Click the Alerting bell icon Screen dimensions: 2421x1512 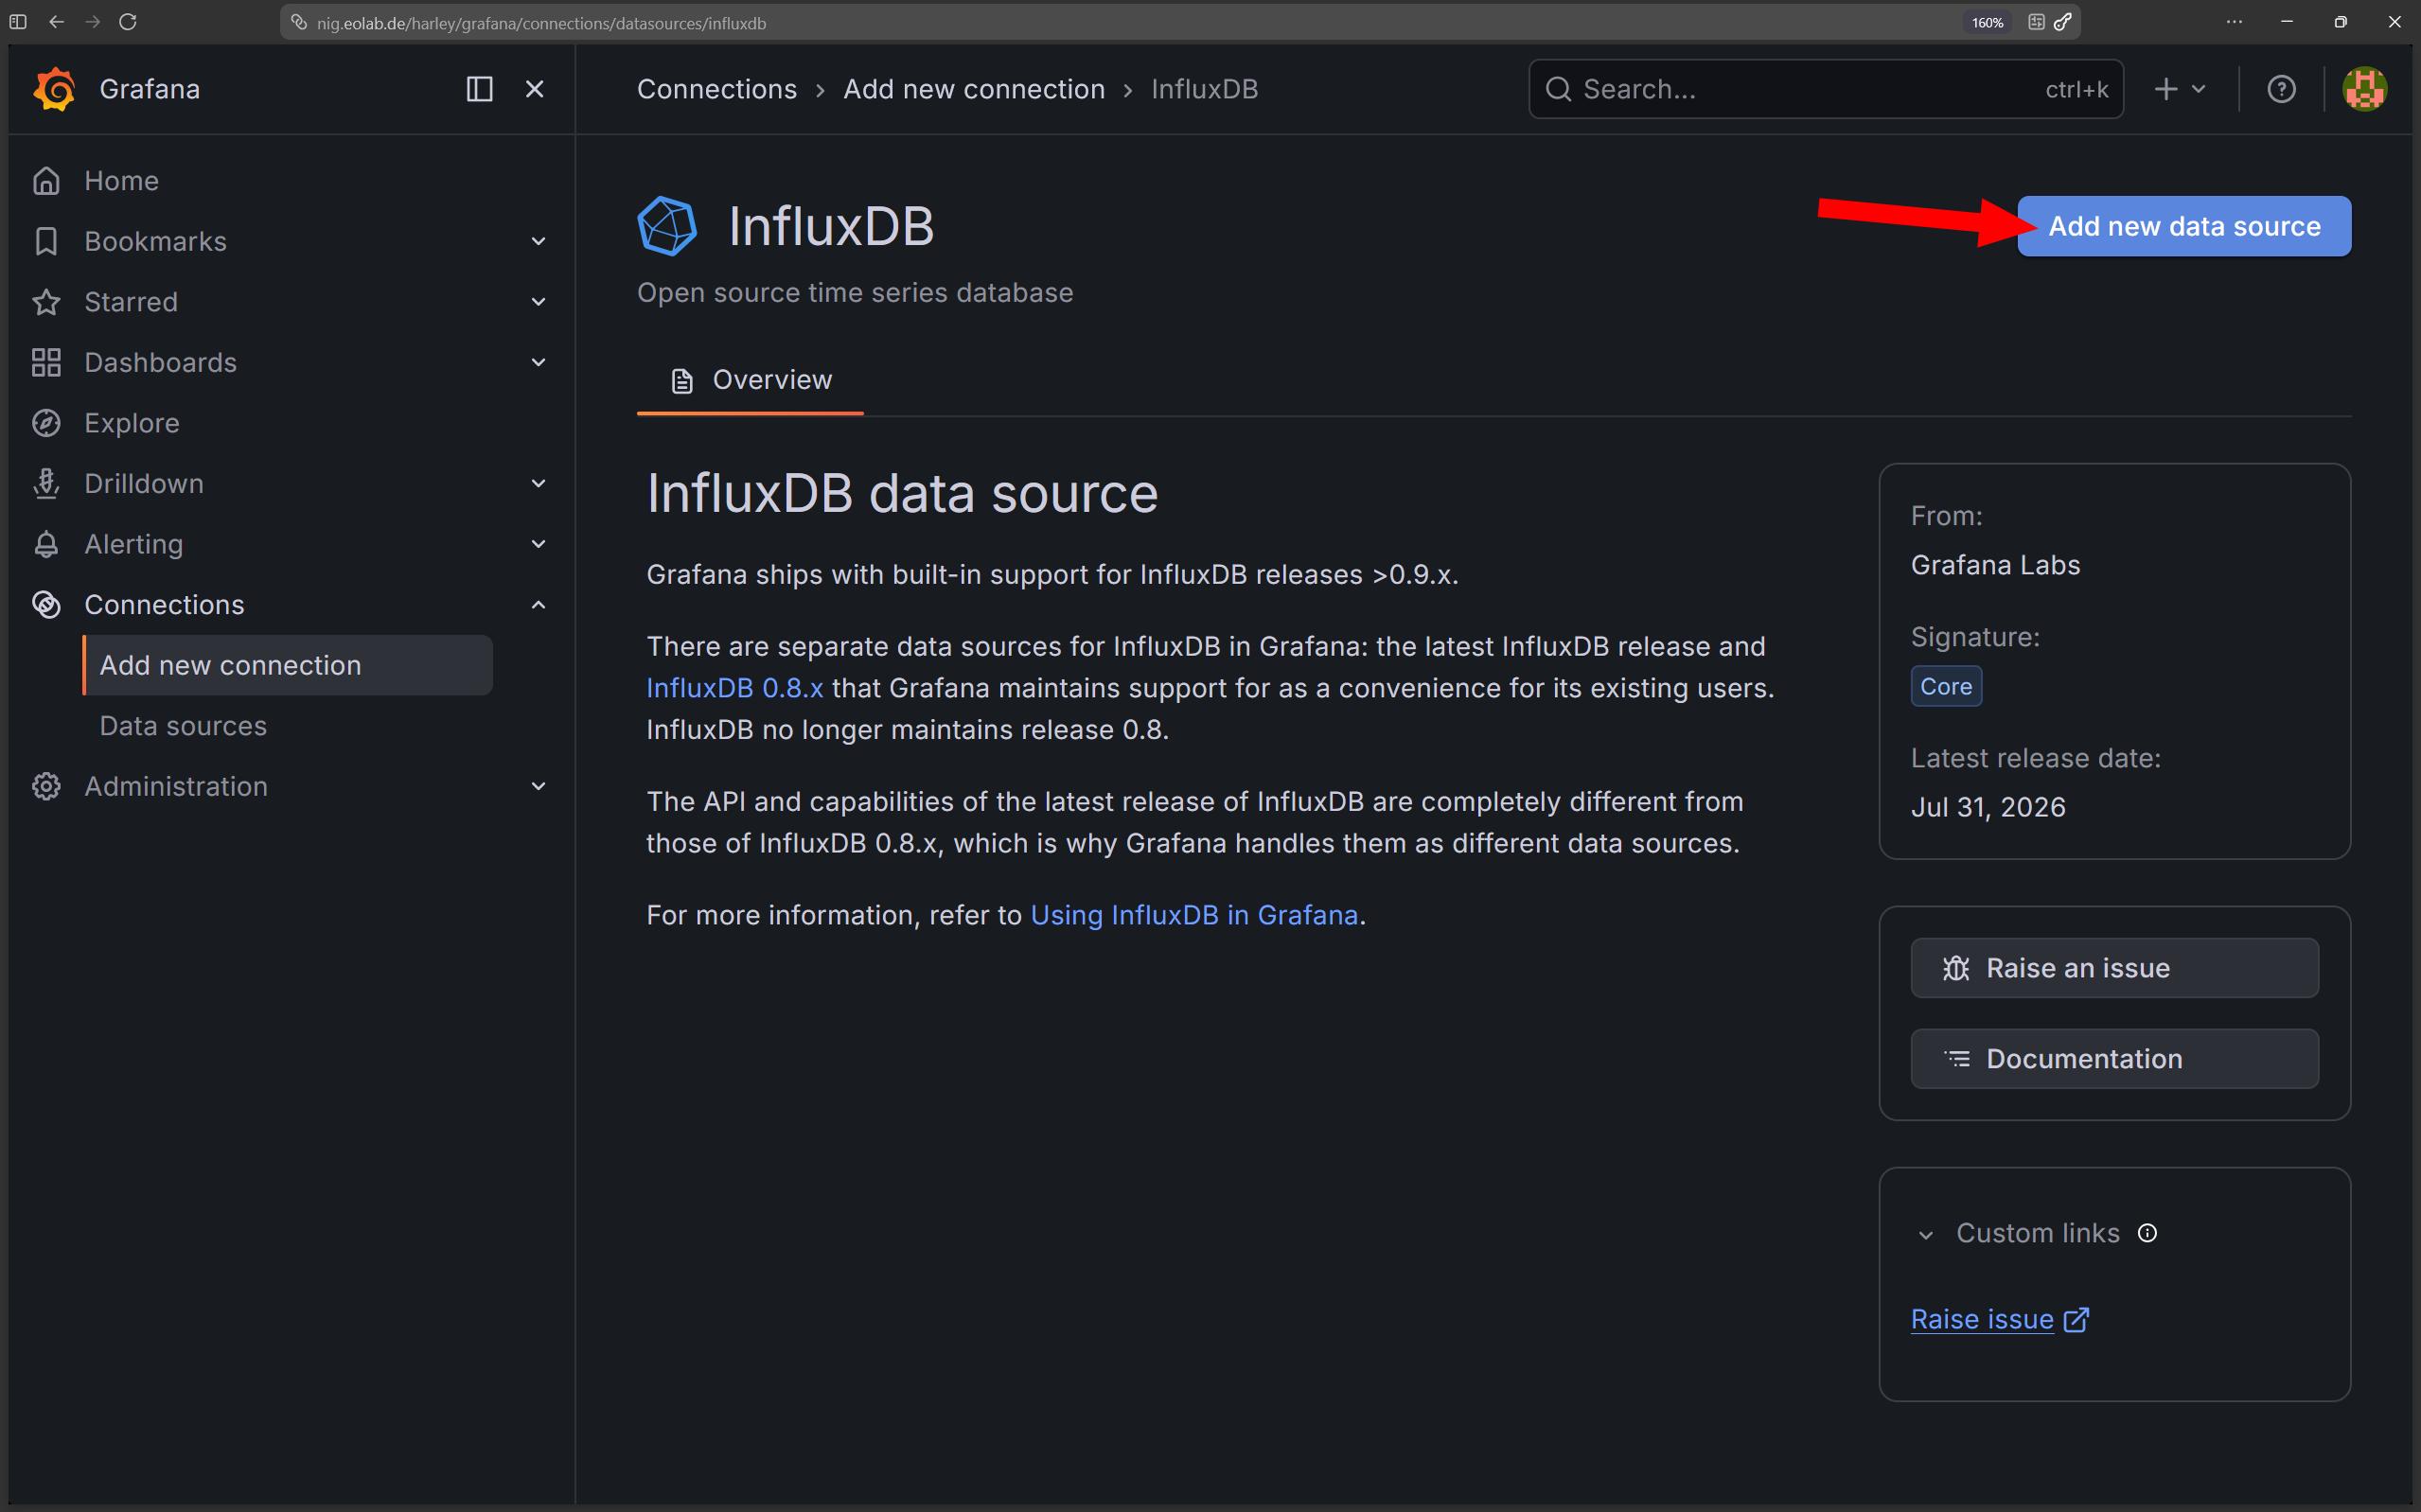(46, 544)
